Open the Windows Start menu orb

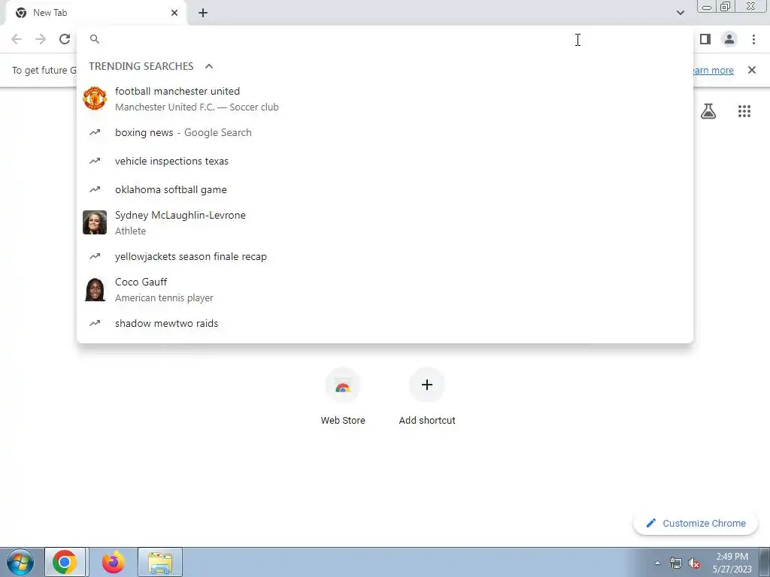20,562
